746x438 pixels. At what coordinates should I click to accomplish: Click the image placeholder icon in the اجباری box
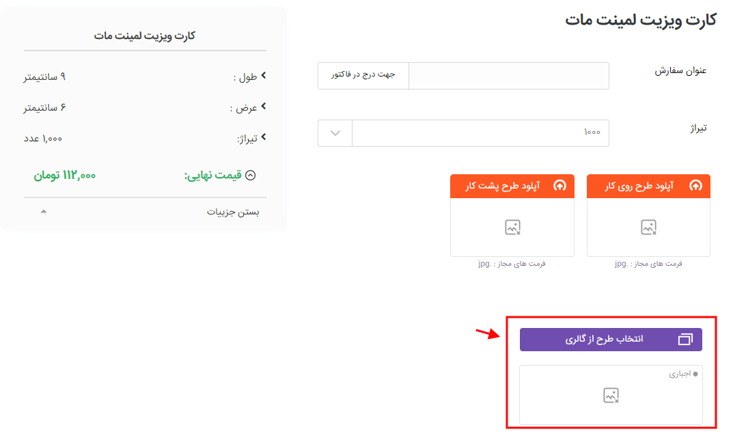pyautogui.click(x=611, y=395)
